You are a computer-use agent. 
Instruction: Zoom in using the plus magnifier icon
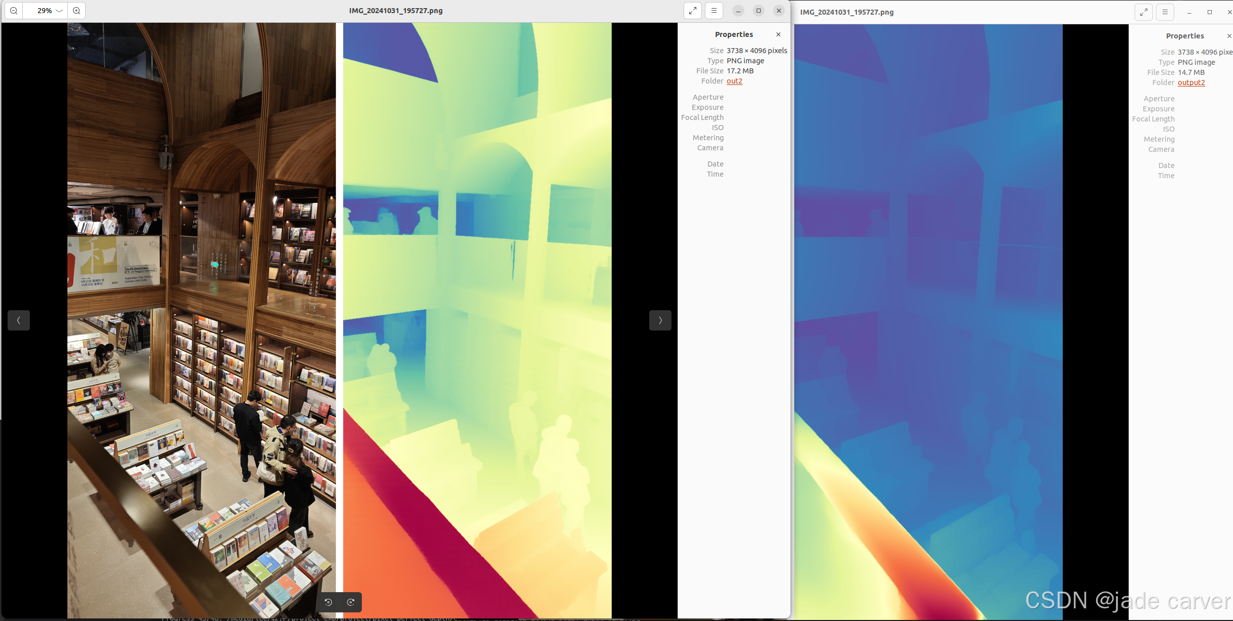pyautogui.click(x=77, y=11)
